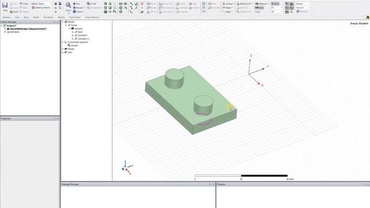This screenshot has width=370, height=208.
Task: Open the Results ribbon tab
Action: [x=61, y=17]
